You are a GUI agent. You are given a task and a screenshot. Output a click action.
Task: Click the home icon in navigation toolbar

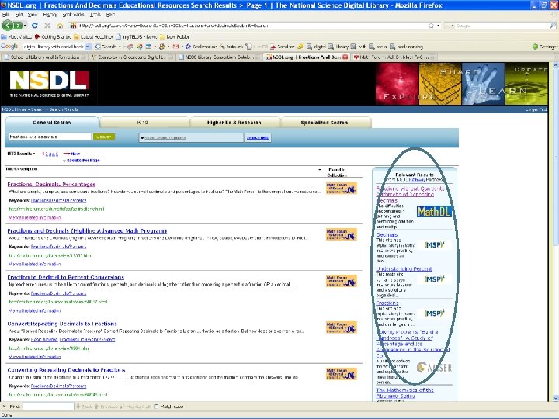point(60,26)
